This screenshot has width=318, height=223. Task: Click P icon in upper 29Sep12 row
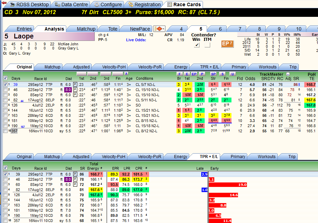click(x=75, y=85)
